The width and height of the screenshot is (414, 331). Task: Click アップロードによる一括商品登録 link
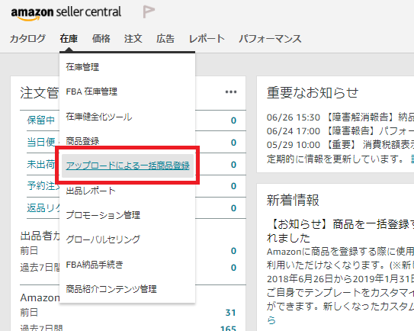[x=128, y=165]
